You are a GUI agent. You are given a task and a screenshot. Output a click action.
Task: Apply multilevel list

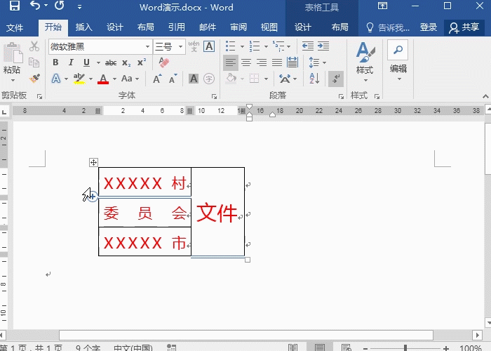point(278,46)
